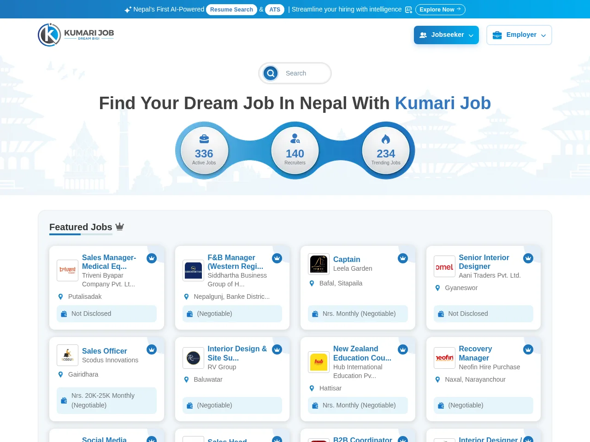Click the 140 Recruiters count
Screen dimensions: 590x442
pyautogui.click(x=295, y=153)
